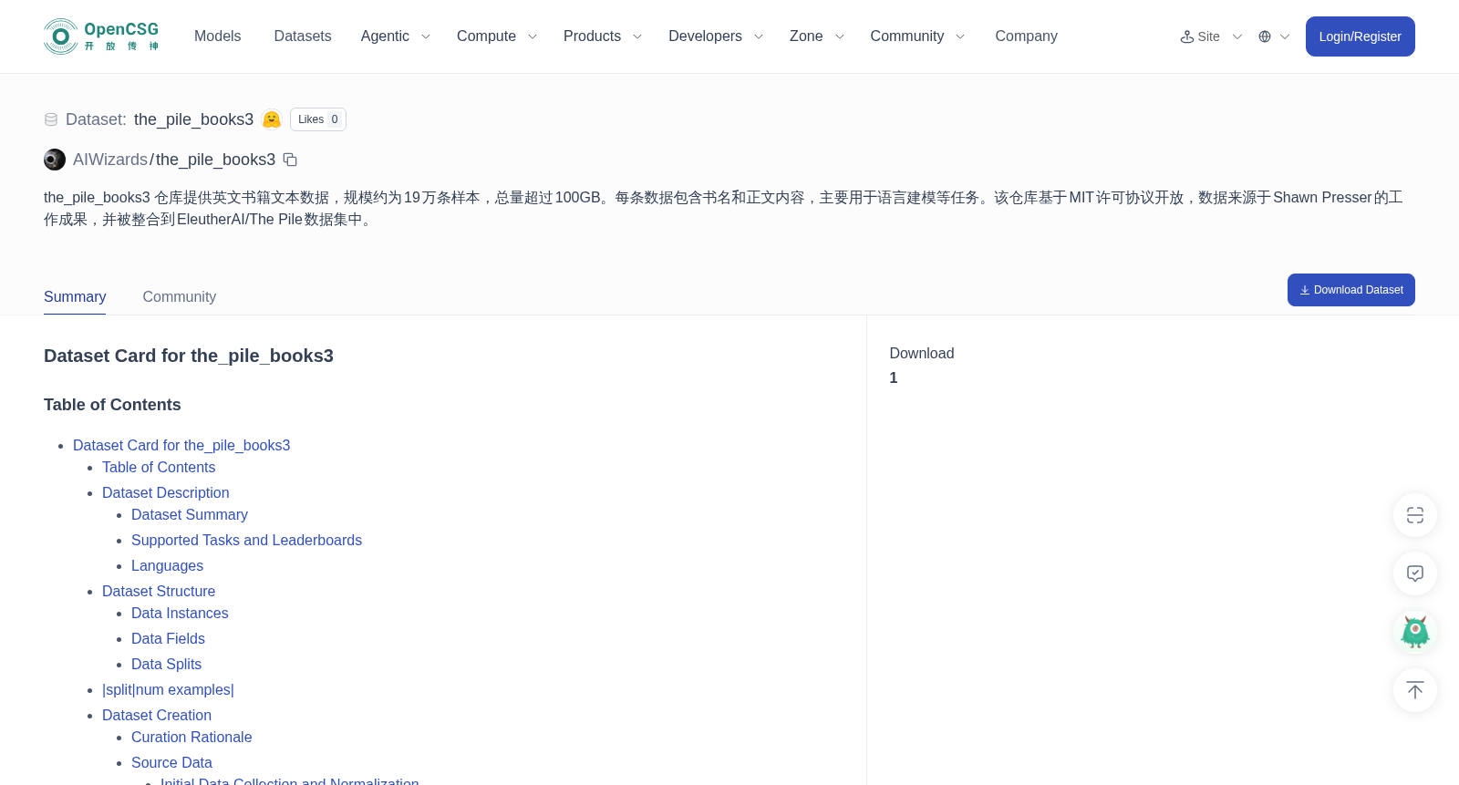The width and height of the screenshot is (1459, 785).
Task: Follow the |split|num examples| link
Action: pyautogui.click(x=168, y=689)
